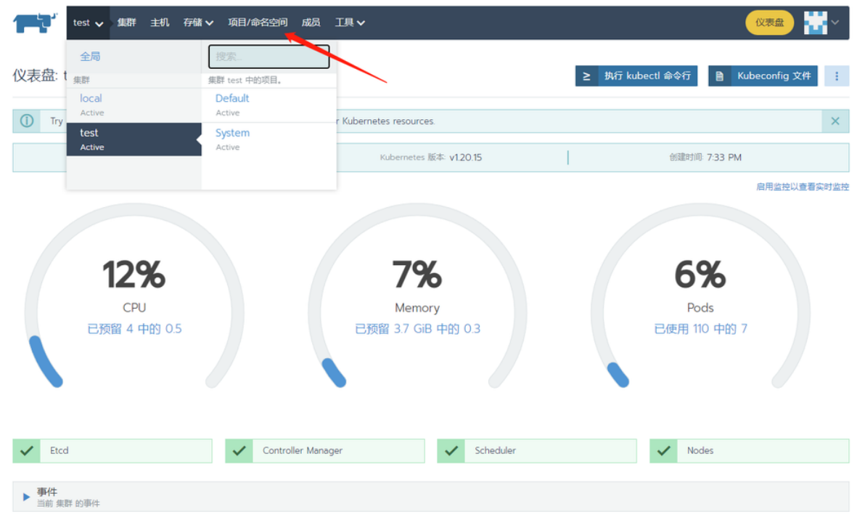Download the Kubeconfig 文件
This screenshot has width=857, height=528.
[763, 76]
